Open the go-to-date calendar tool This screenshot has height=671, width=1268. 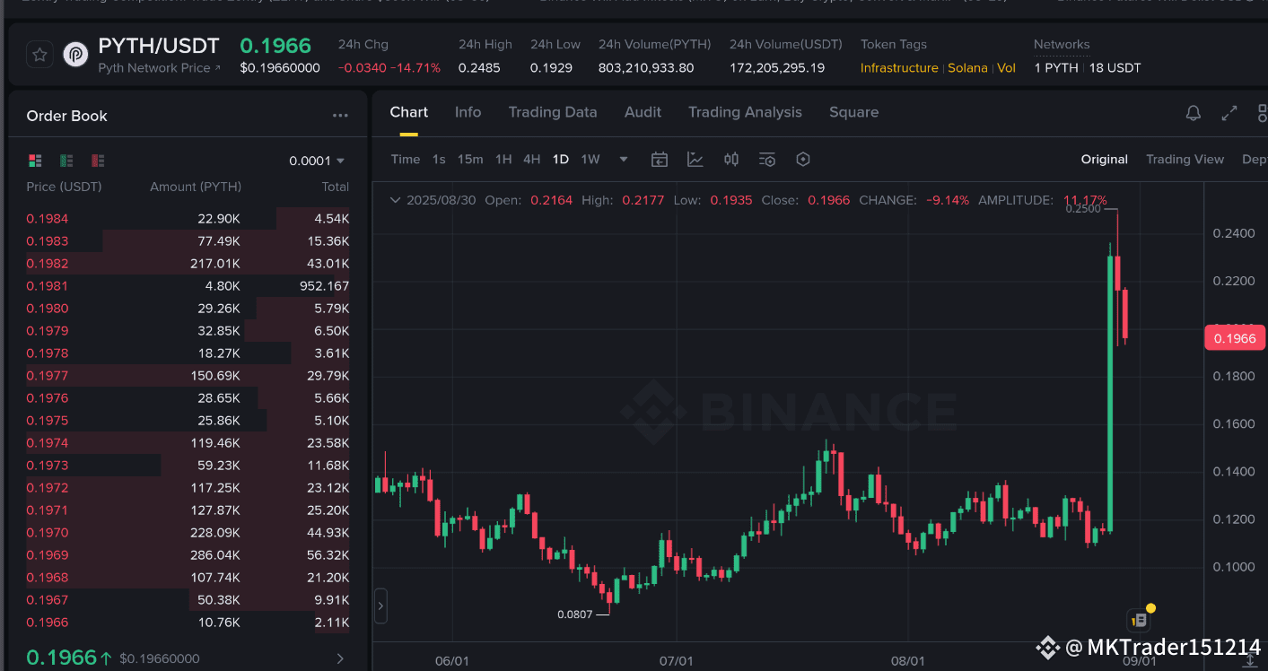pos(660,160)
